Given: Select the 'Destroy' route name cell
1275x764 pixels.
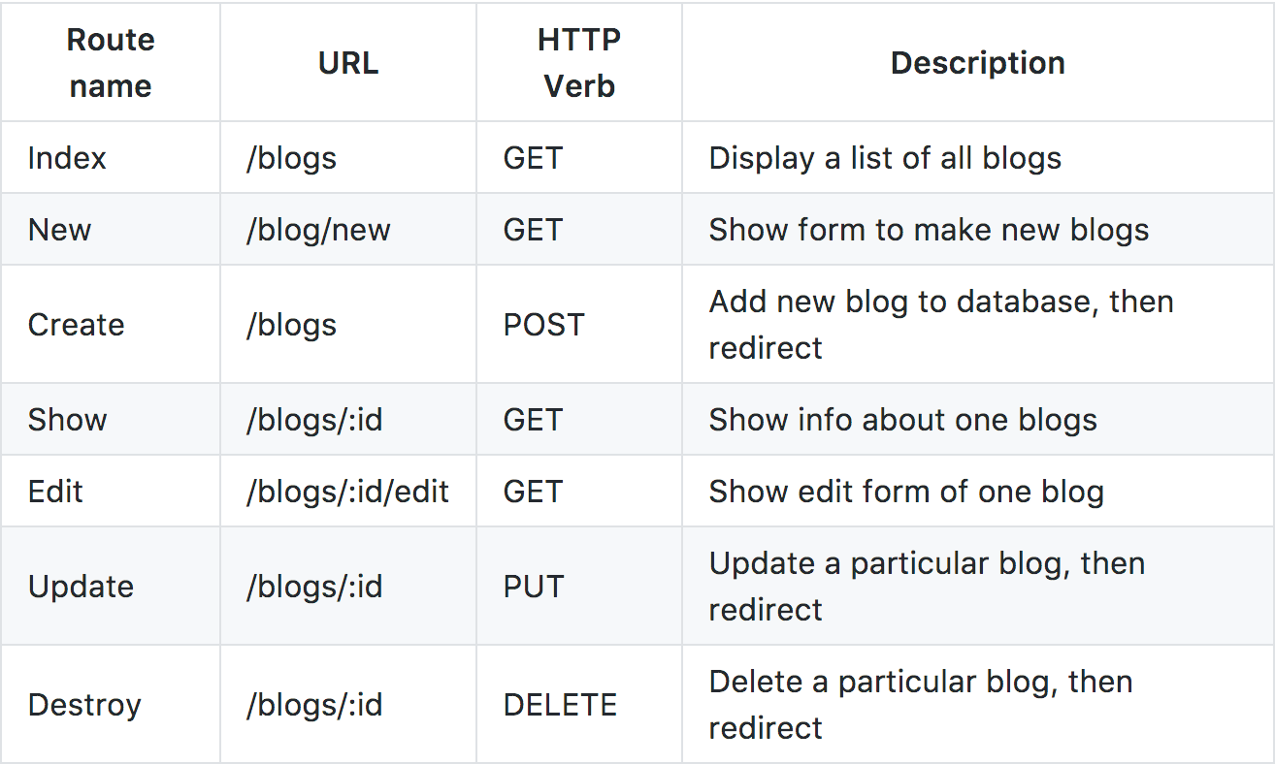Looking at the screenshot, I should coord(84,705).
